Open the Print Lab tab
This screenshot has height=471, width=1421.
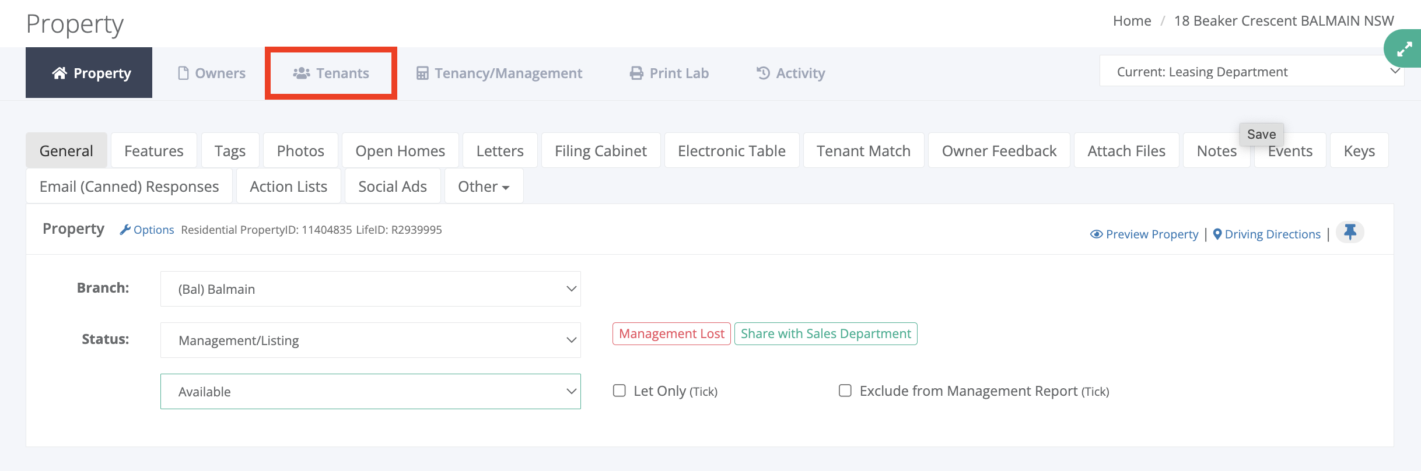point(669,73)
